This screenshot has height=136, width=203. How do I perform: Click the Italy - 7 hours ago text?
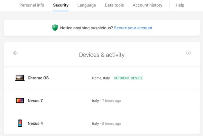[x=106, y=101]
